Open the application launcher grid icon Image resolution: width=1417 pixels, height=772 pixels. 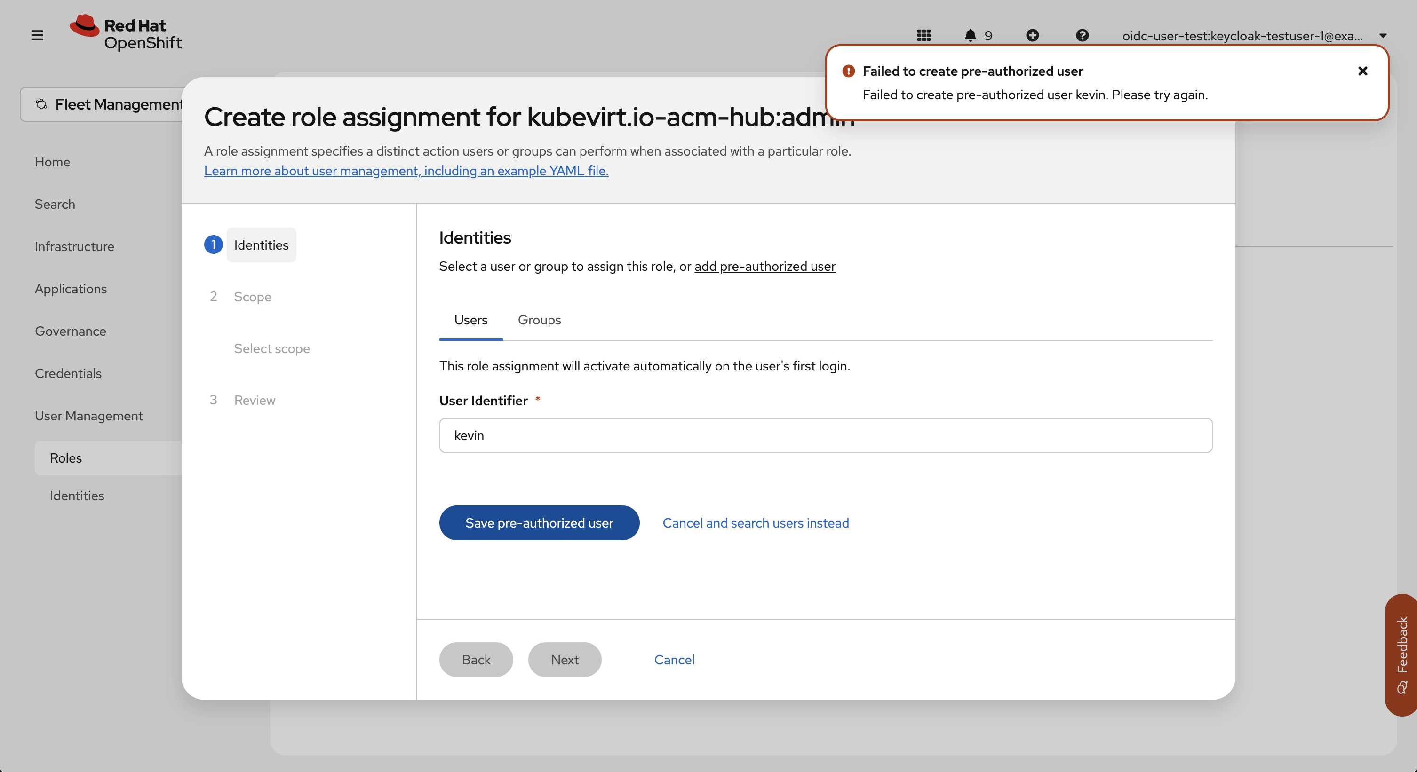(923, 36)
